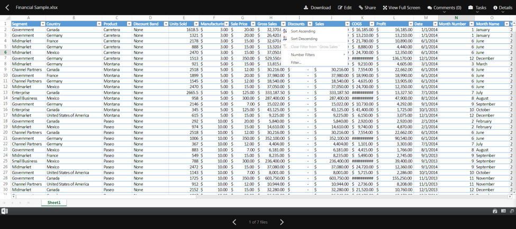
Task: Download the Financial Sample file
Action: tap(317, 8)
